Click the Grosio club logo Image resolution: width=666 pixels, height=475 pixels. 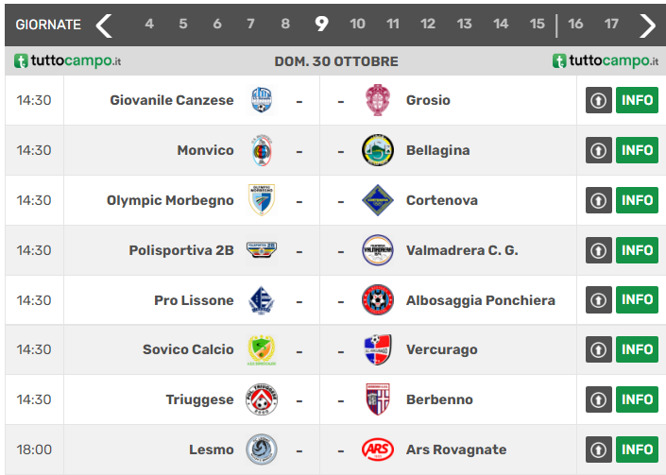click(378, 100)
